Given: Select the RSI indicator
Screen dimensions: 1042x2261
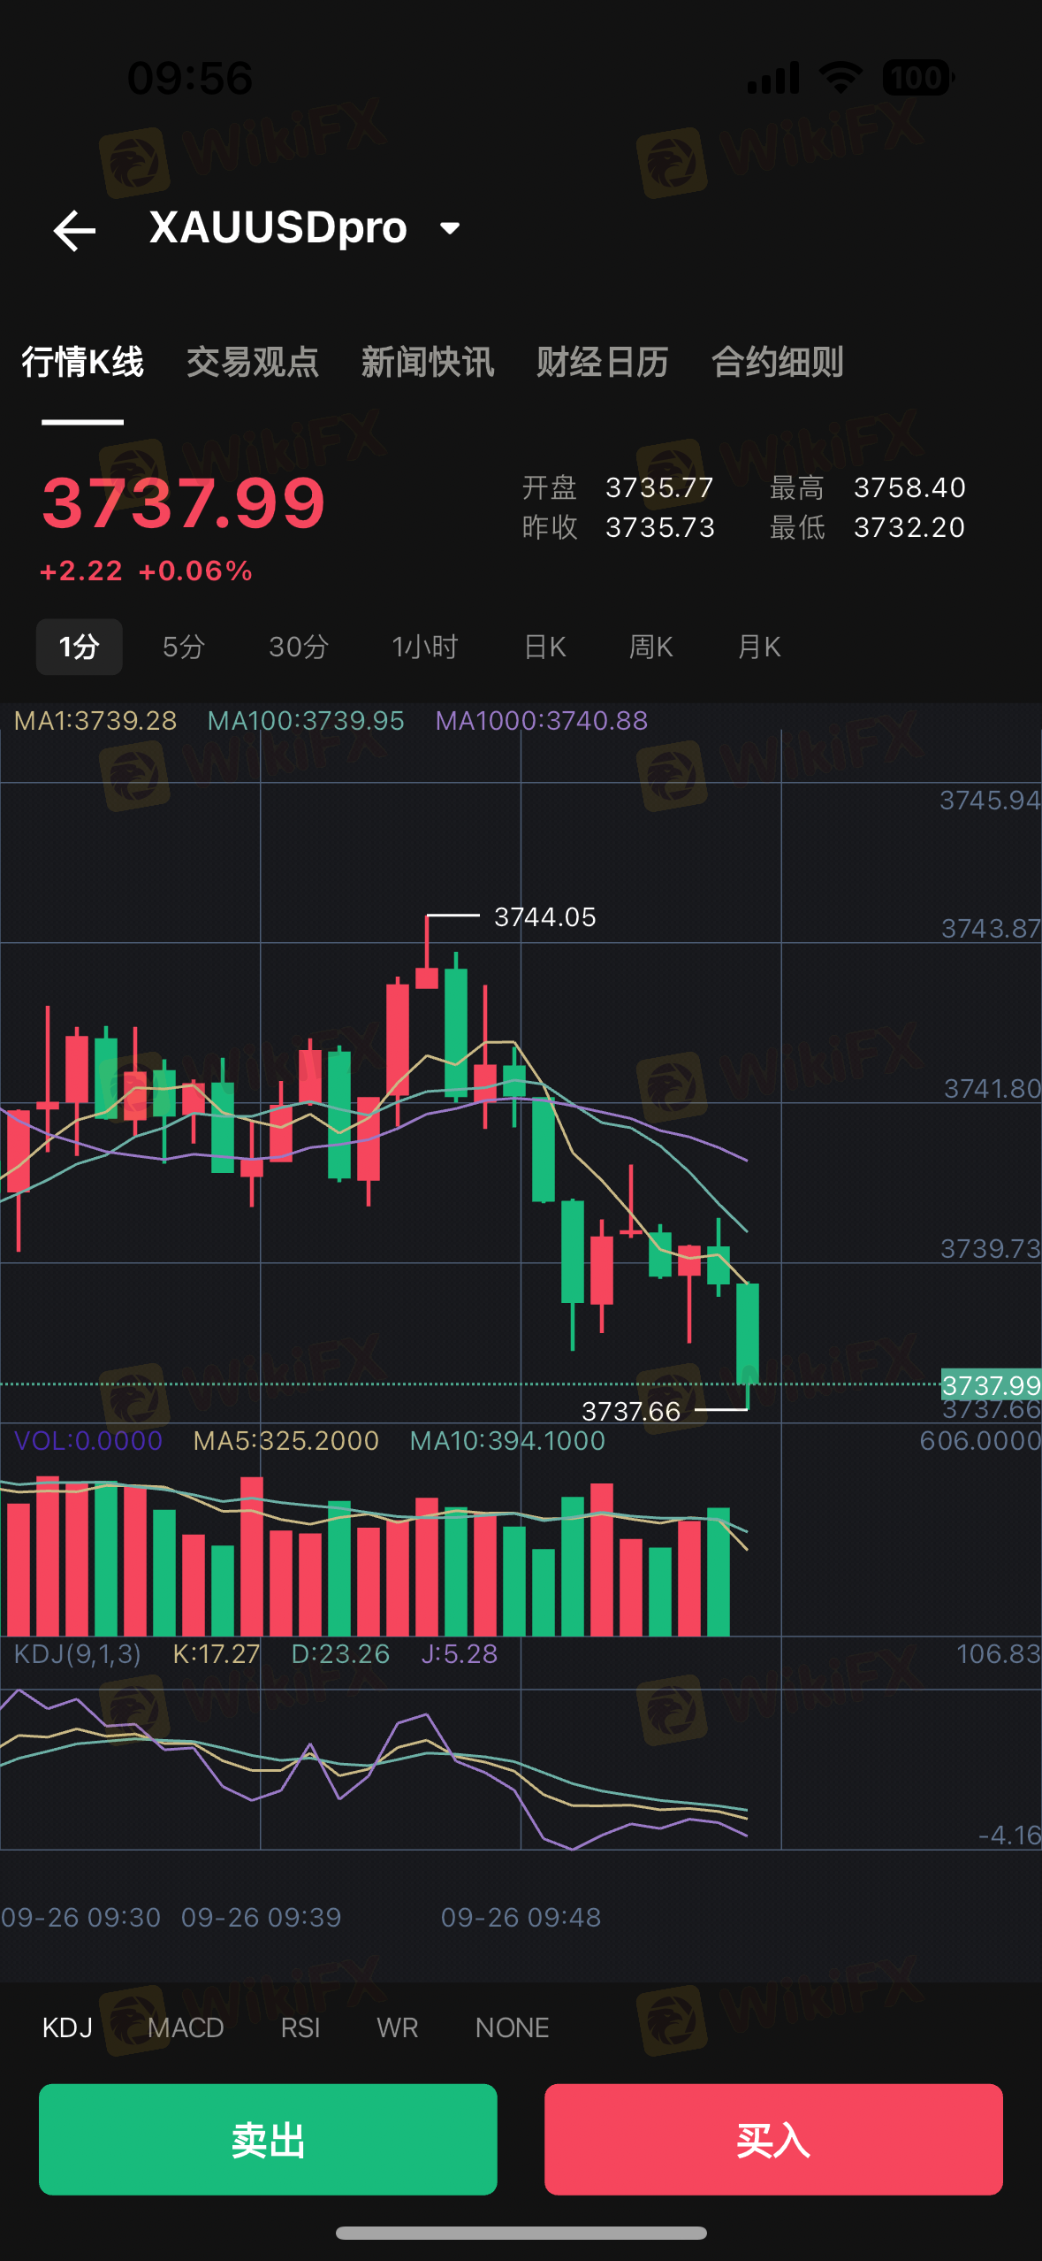Looking at the screenshot, I should coord(300,2027).
